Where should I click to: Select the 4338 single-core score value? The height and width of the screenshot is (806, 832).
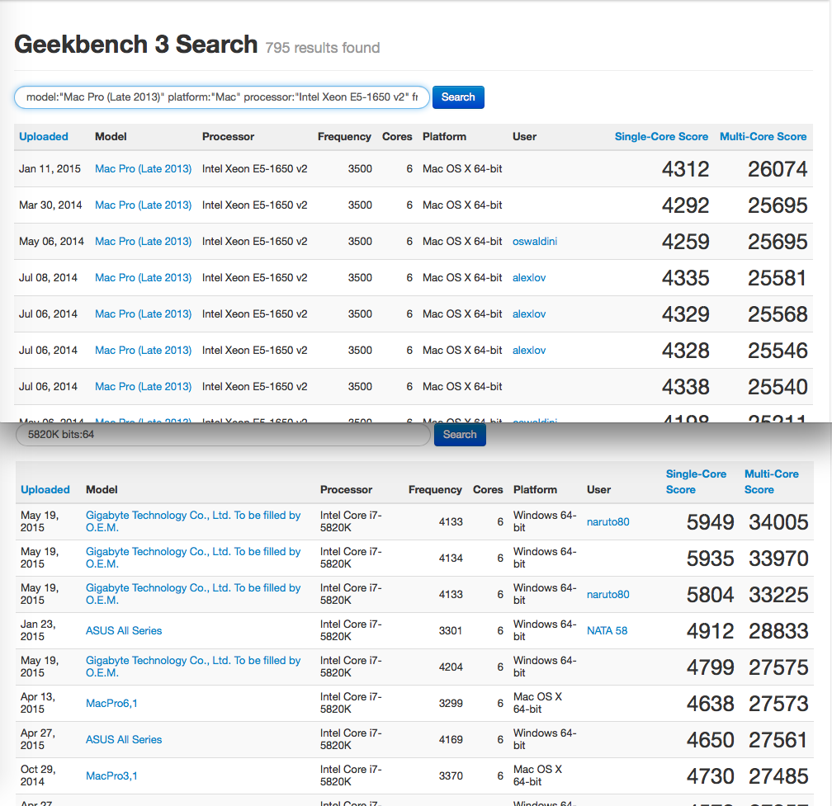click(685, 387)
